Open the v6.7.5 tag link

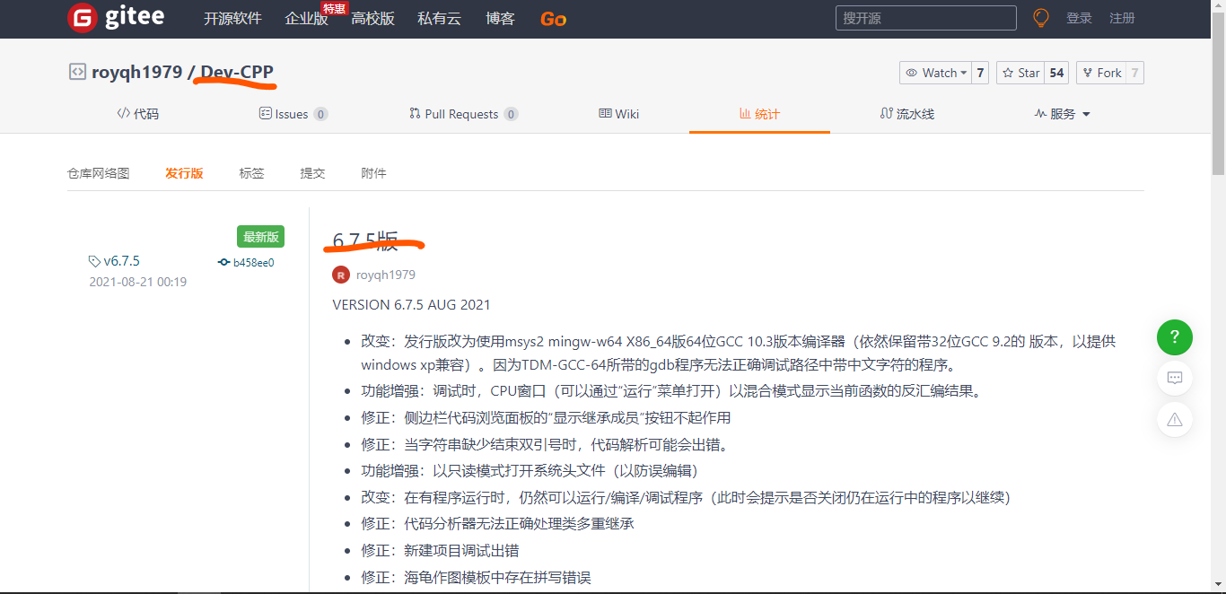point(122,261)
